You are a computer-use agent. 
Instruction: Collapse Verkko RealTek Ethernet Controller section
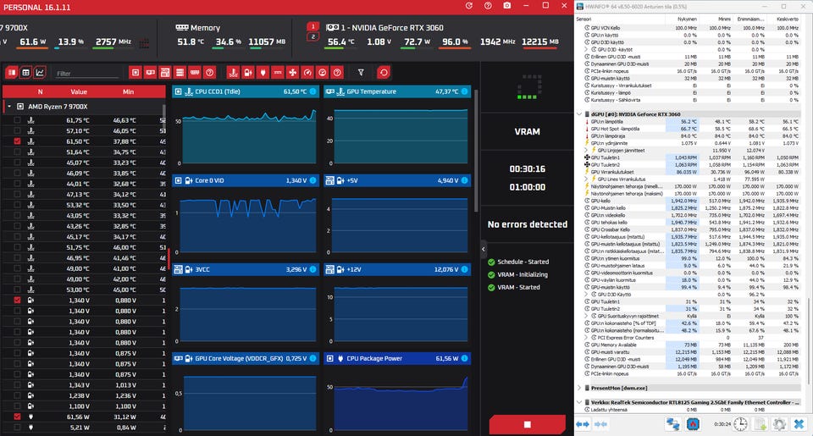579,402
